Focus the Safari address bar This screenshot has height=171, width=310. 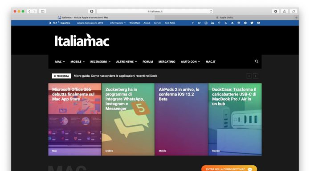(155, 11)
